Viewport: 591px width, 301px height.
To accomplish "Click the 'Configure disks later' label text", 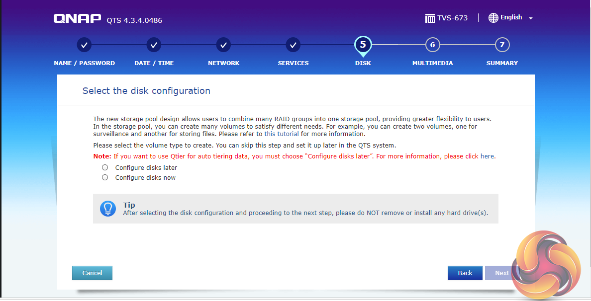I will click(146, 167).
